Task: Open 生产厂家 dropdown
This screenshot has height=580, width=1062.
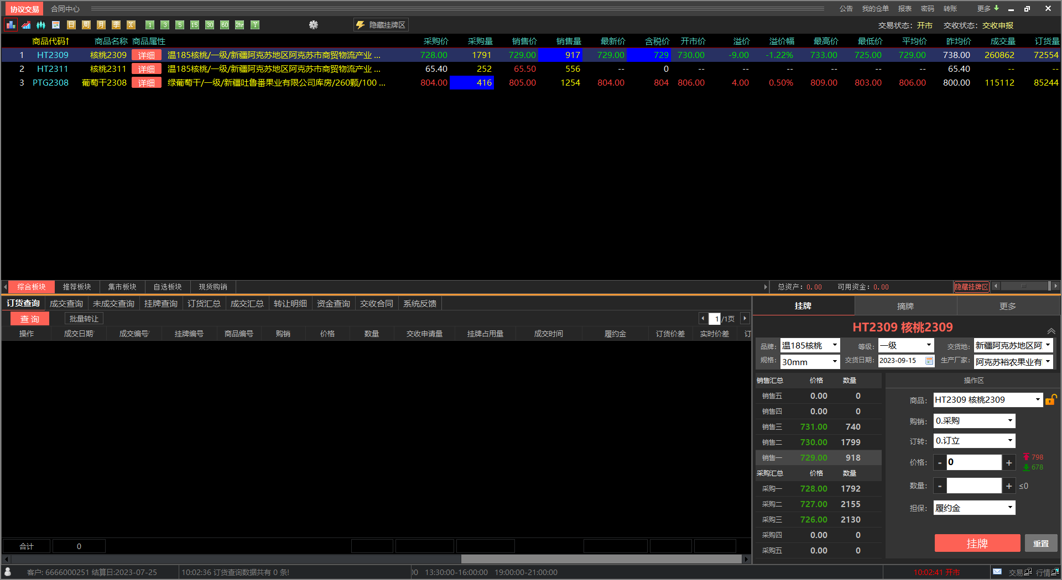Action: tap(1013, 362)
